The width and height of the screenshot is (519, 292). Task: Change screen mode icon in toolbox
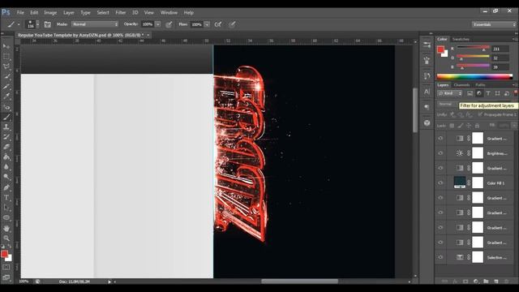coord(6,277)
